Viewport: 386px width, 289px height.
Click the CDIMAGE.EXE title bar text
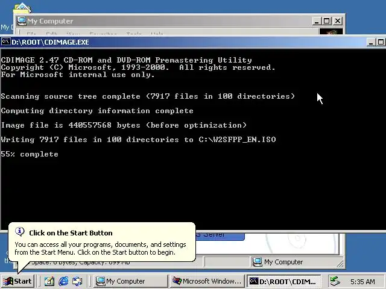pyautogui.click(x=50, y=42)
